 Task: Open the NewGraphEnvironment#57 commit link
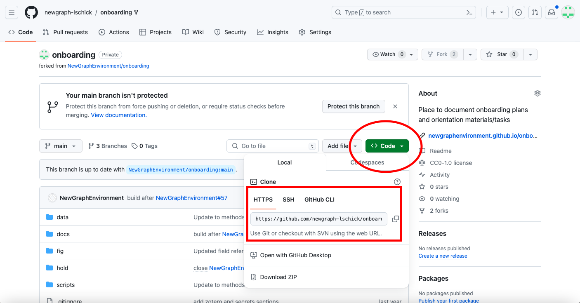tap(191, 198)
